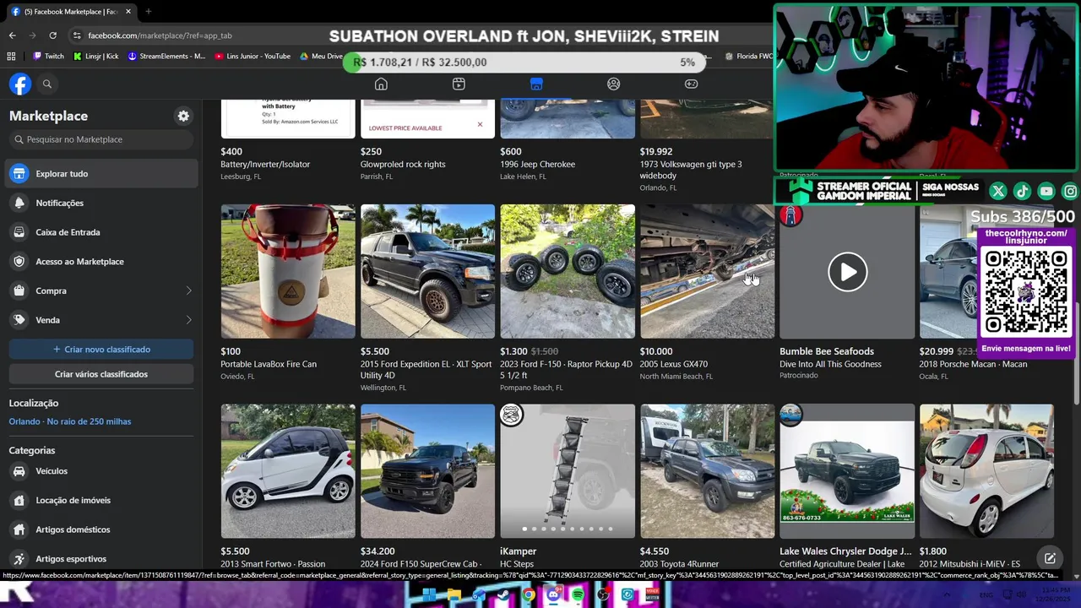Open a new browser tab
This screenshot has width=1081, height=608.
click(148, 12)
